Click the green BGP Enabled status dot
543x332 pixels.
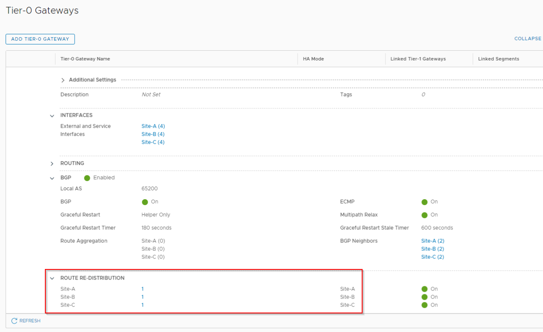coord(87,178)
